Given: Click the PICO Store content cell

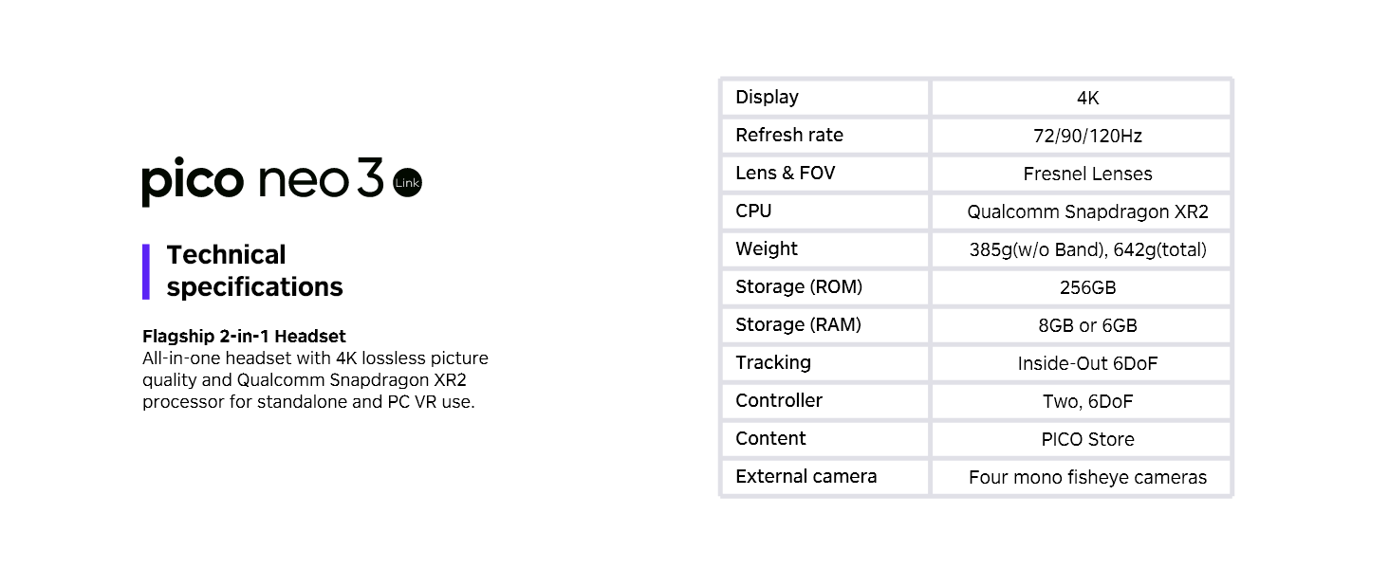Looking at the screenshot, I should click(x=1082, y=439).
